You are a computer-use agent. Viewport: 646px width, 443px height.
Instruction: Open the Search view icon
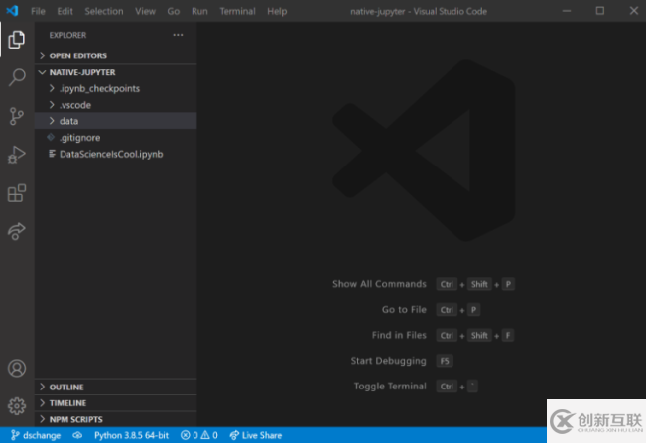[17, 77]
